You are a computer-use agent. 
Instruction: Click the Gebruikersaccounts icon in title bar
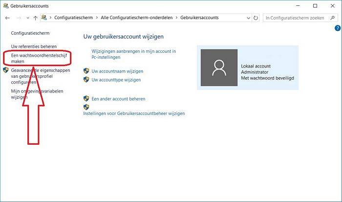tap(5, 5)
